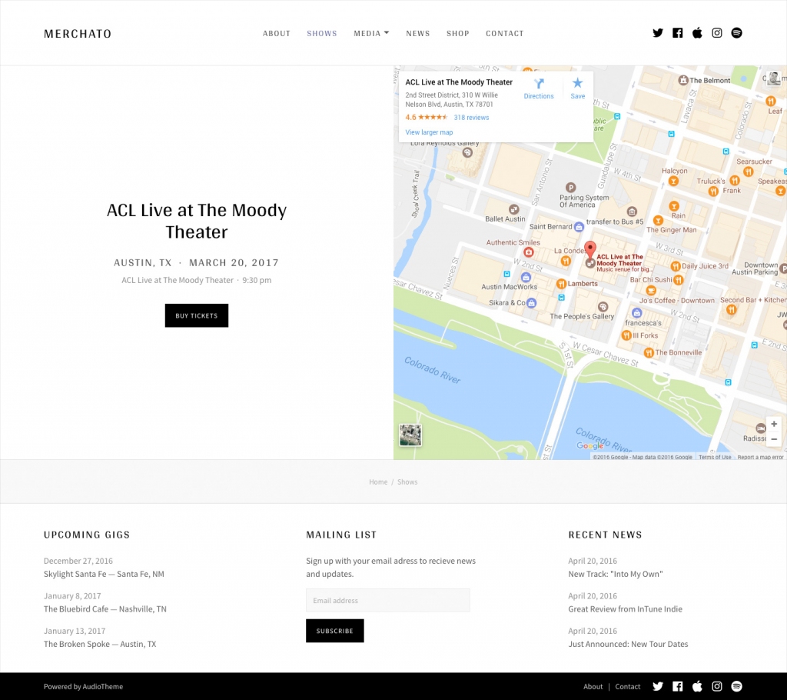787x700 pixels.
Task: Open the Shop page from the navigation
Action: tap(458, 33)
